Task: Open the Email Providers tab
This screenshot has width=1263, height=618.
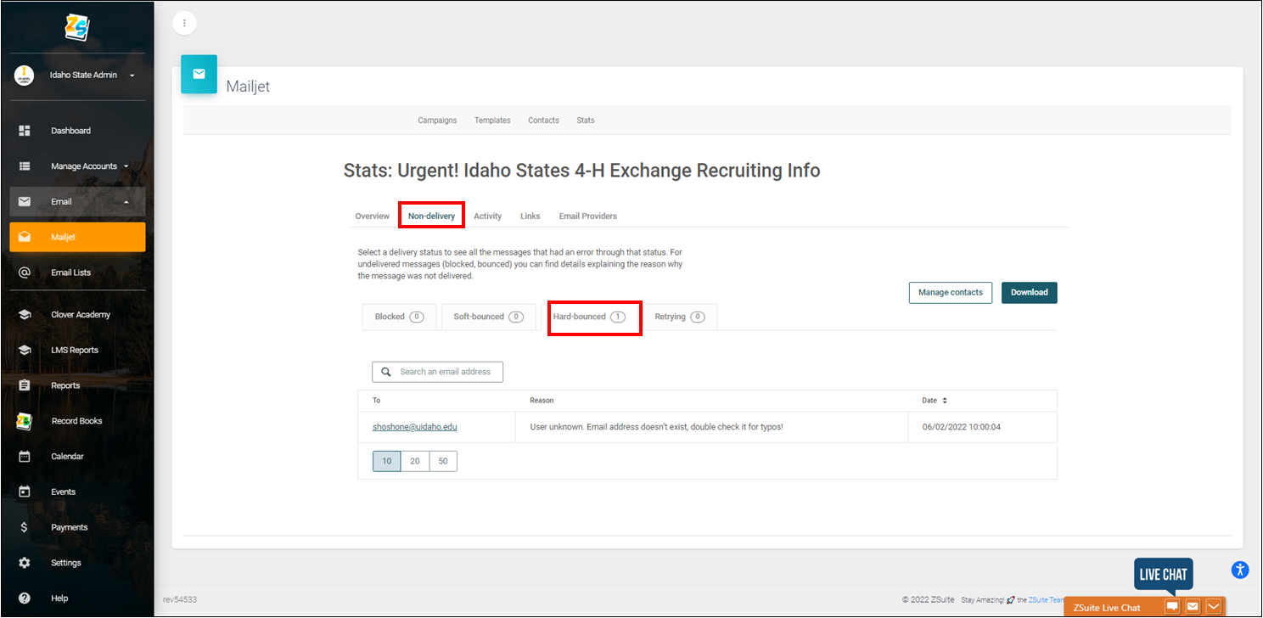Action: tap(587, 216)
